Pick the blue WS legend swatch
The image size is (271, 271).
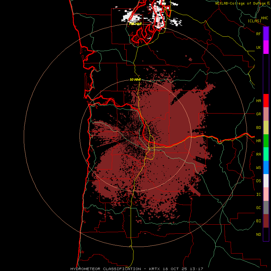tap(266, 167)
